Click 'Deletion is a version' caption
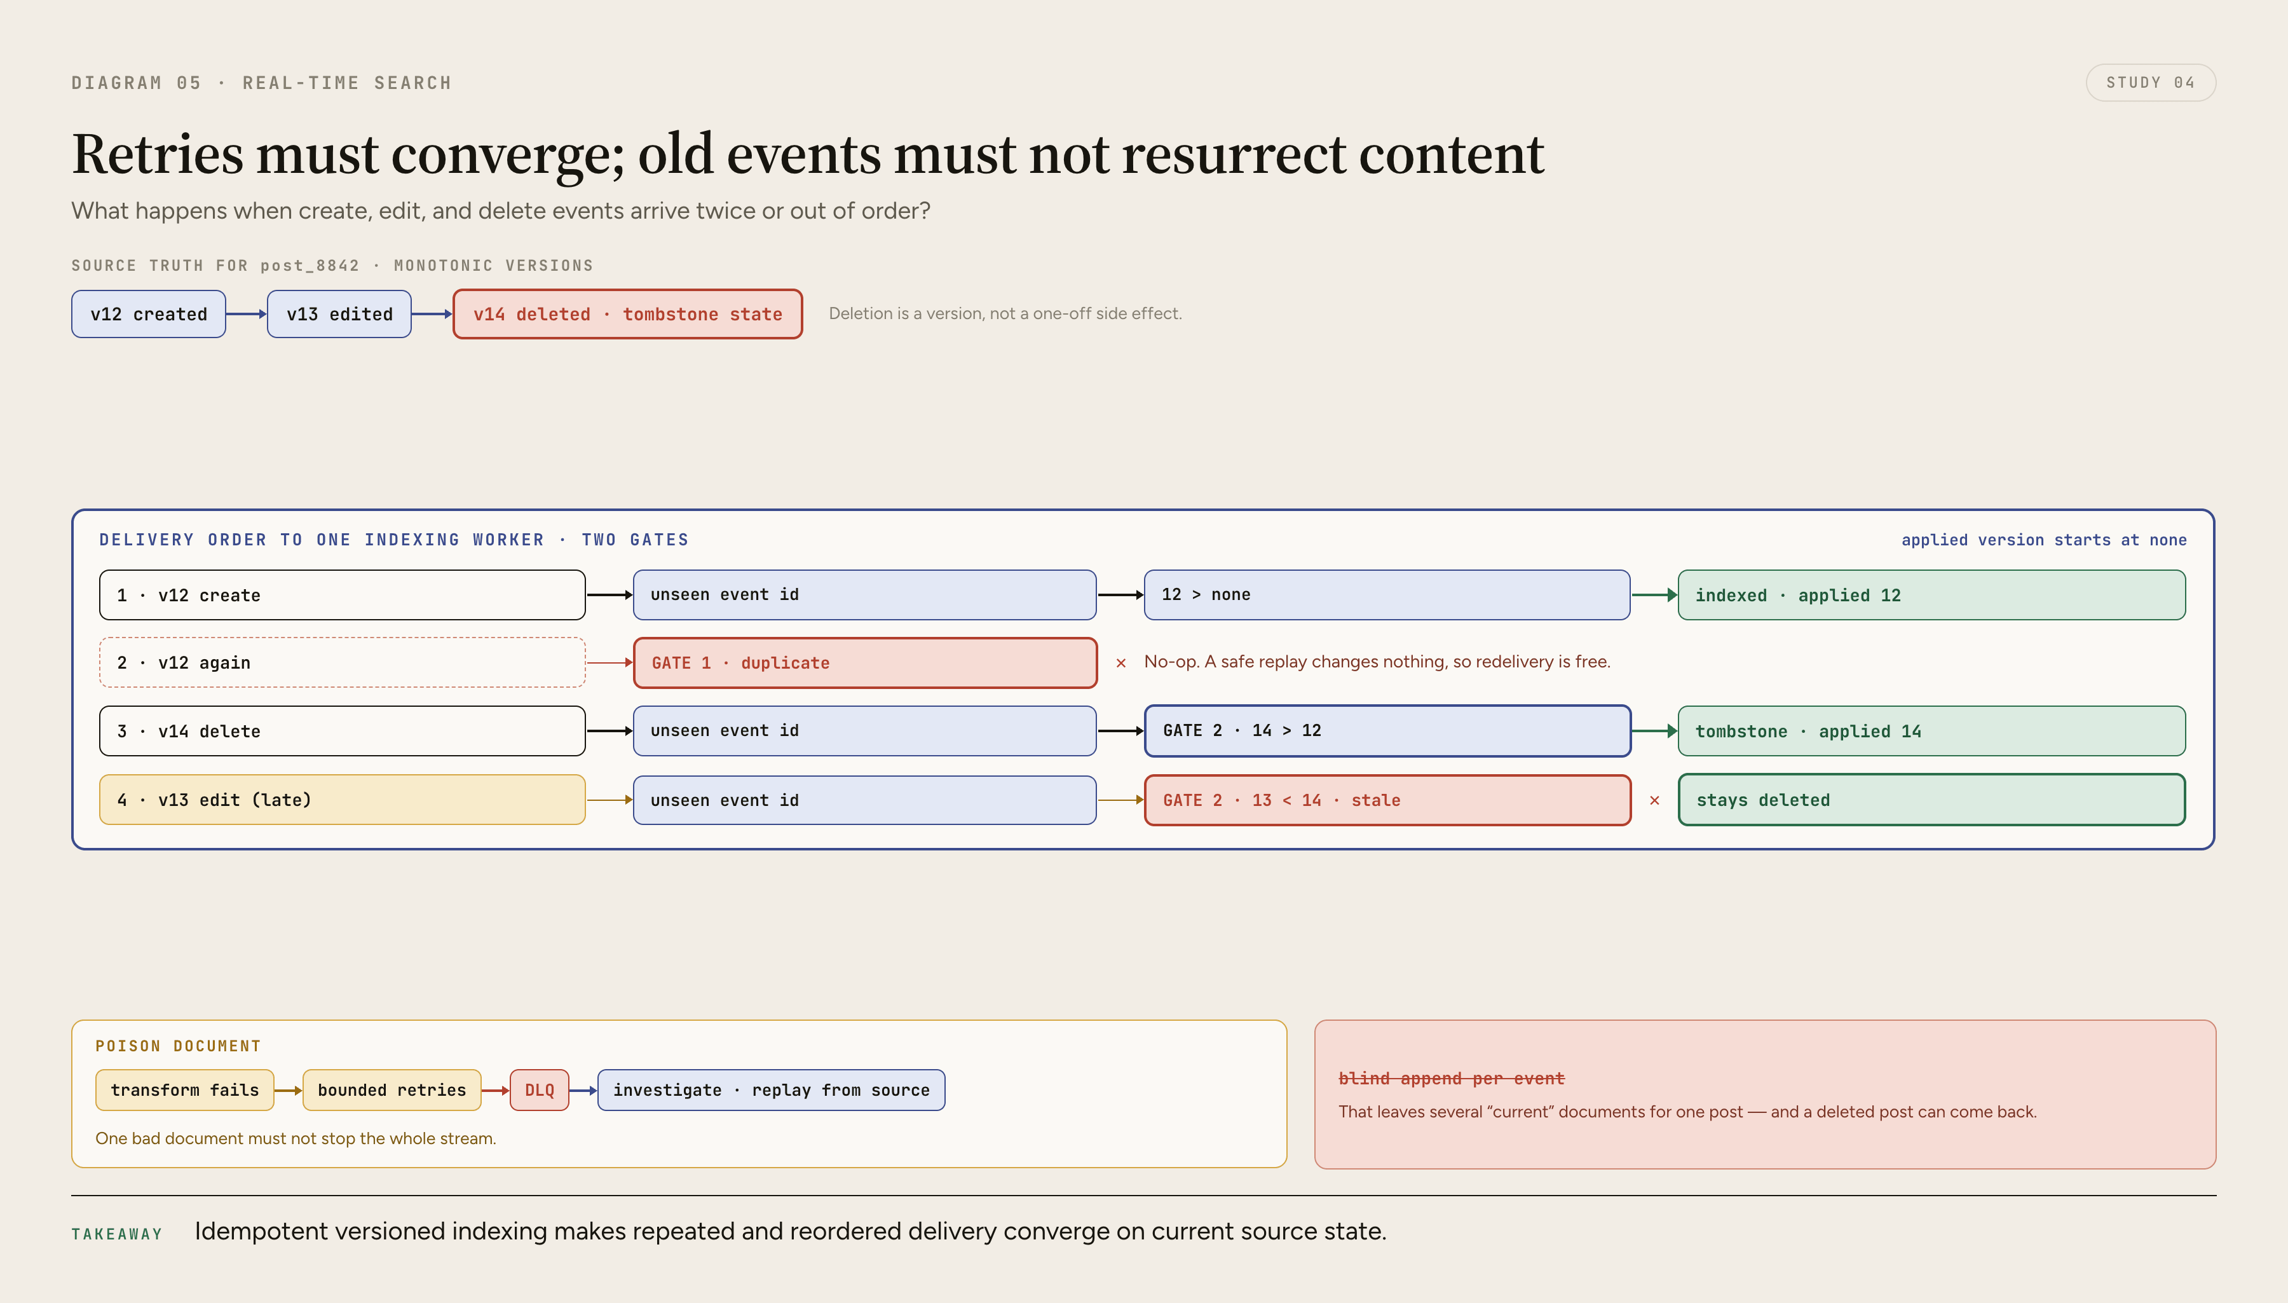The height and width of the screenshot is (1303, 2288). [1005, 313]
